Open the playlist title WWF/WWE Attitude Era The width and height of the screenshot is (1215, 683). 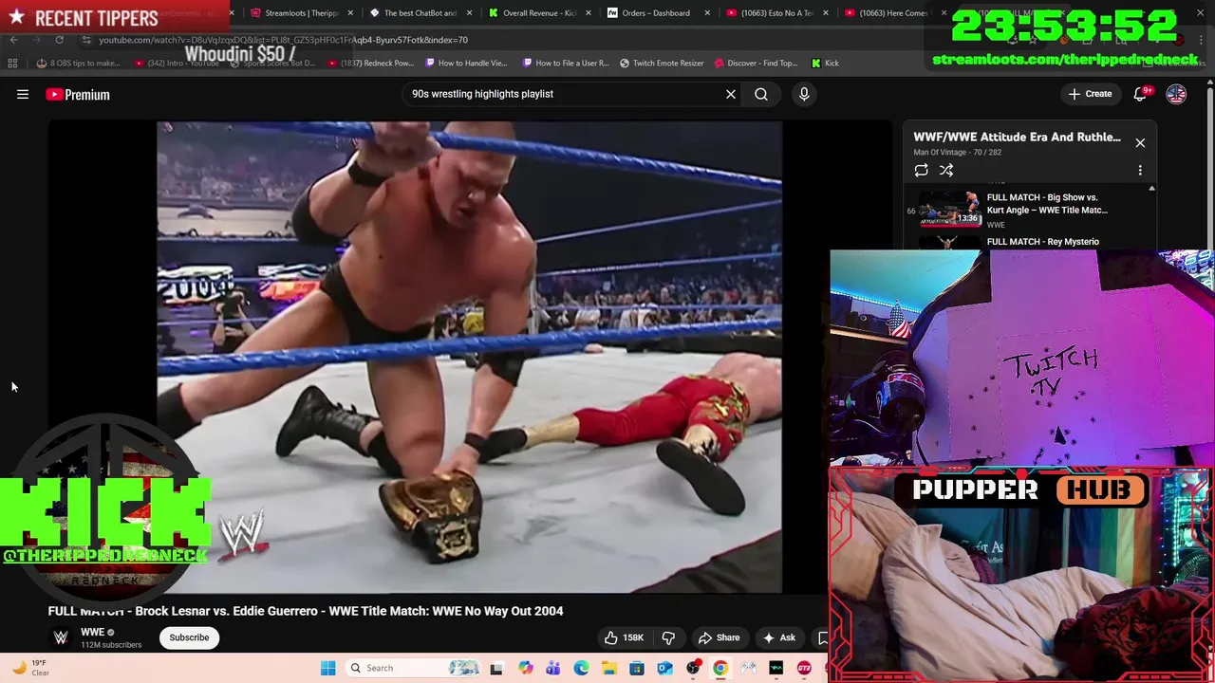pyautogui.click(x=1017, y=137)
